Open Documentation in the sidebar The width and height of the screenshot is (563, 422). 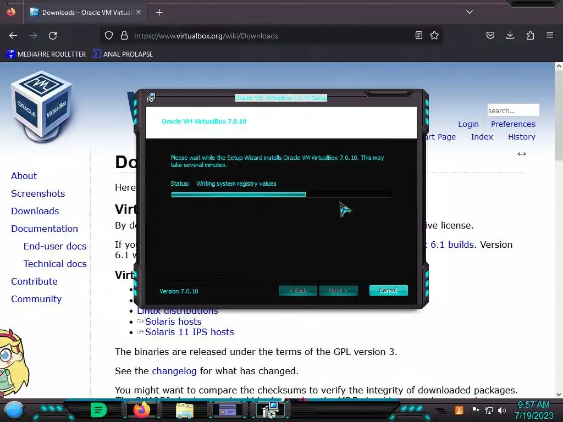coord(45,229)
